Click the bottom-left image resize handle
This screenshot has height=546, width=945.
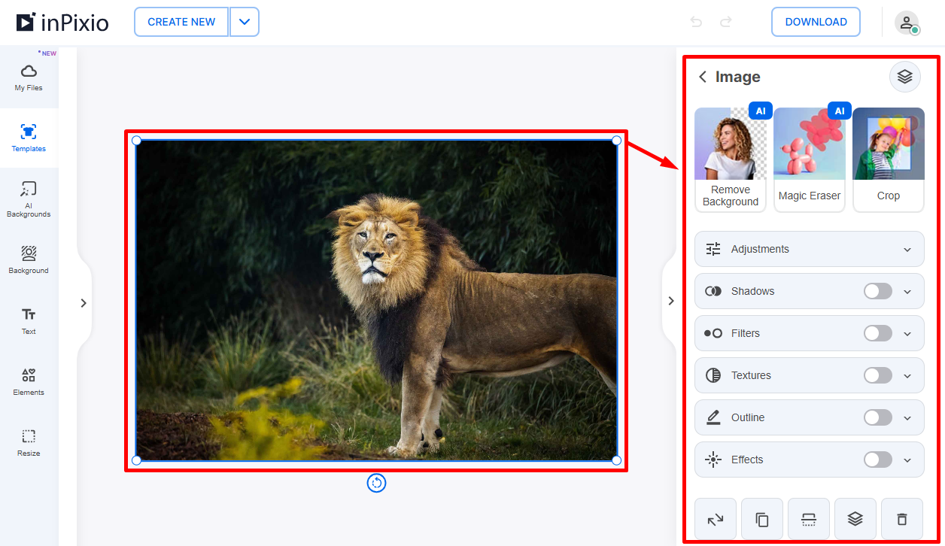click(136, 460)
